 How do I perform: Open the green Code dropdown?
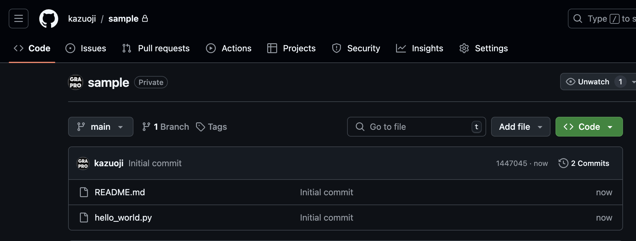(x=589, y=127)
